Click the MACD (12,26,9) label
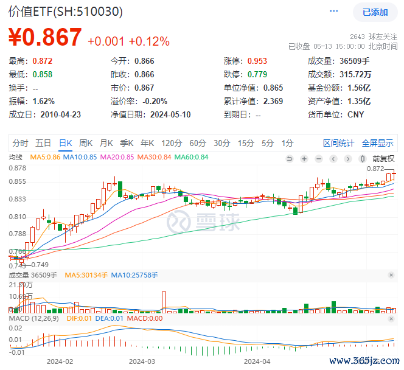This screenshot has width=404, height=370. tap(33, 318)
